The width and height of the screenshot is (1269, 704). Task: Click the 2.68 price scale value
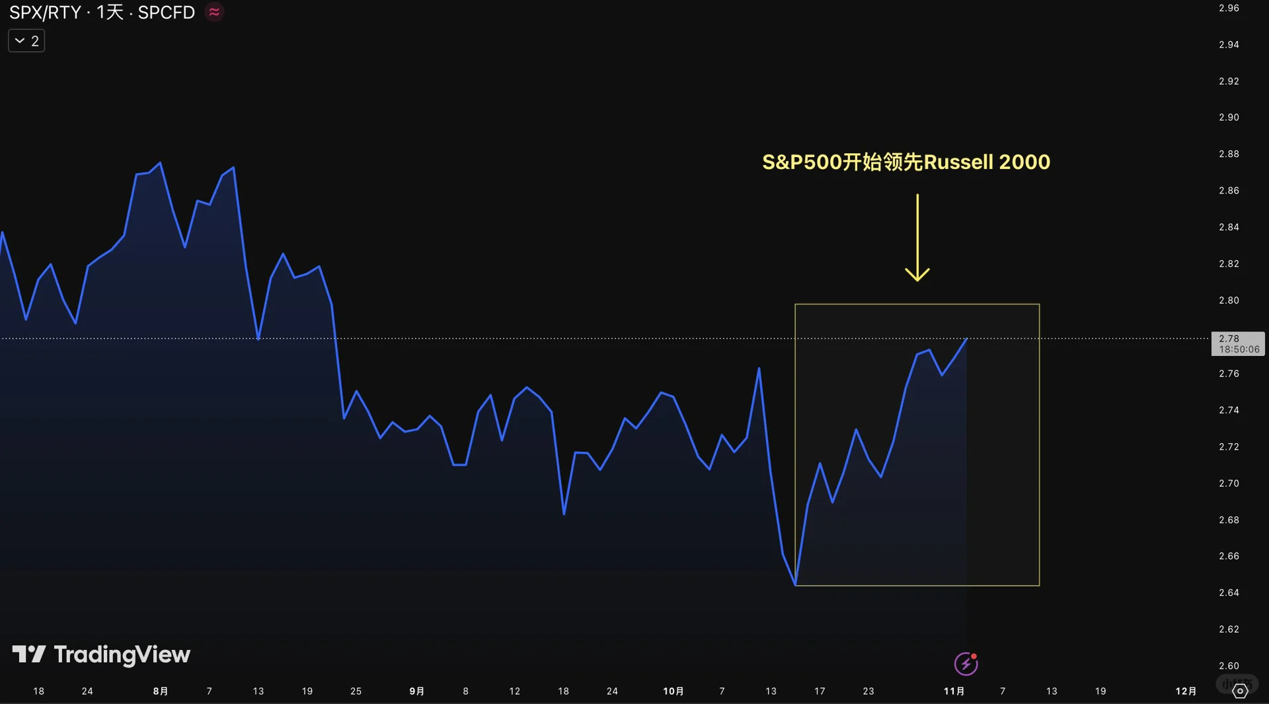coord(1229,520)
